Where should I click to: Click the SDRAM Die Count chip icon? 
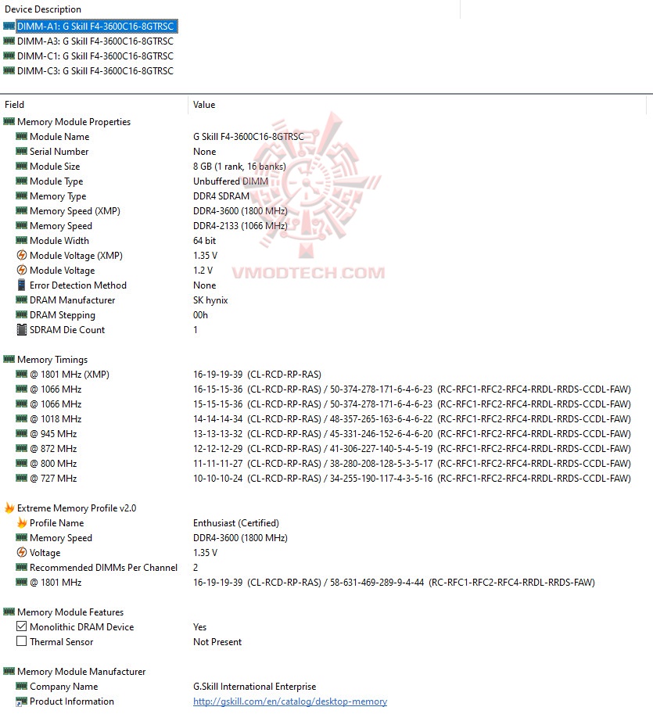tap(21, 330)
